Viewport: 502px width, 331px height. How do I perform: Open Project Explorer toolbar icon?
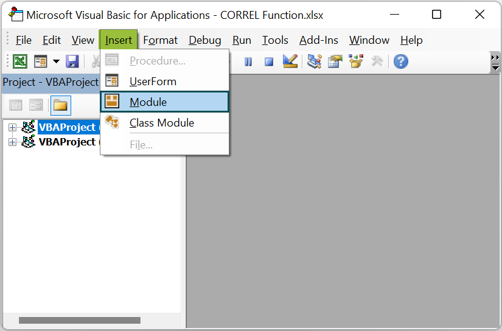pyautogui.click(x=315, y=61)
